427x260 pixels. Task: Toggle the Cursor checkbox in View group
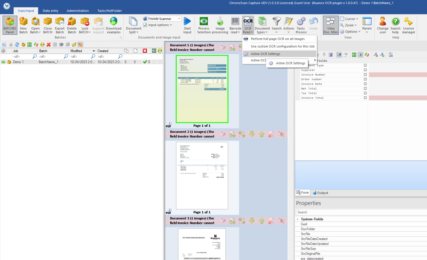click(x=342, y=19)
